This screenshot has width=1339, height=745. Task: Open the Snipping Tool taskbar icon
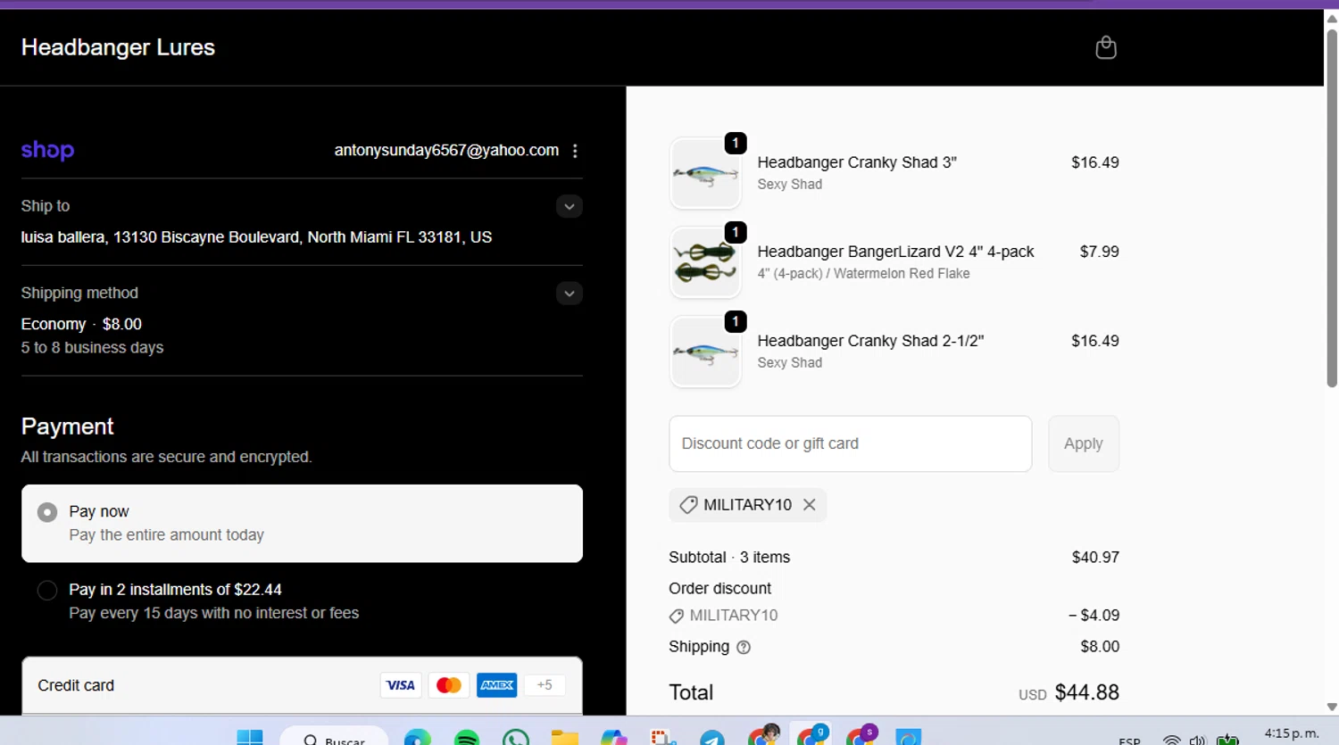click(x=662, y=738)
